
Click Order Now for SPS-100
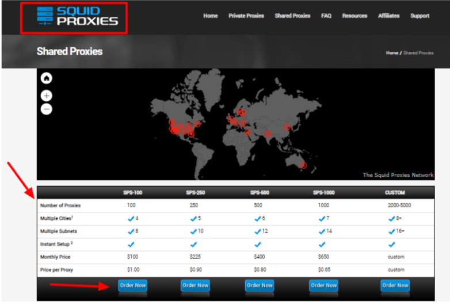click(133, 286)
